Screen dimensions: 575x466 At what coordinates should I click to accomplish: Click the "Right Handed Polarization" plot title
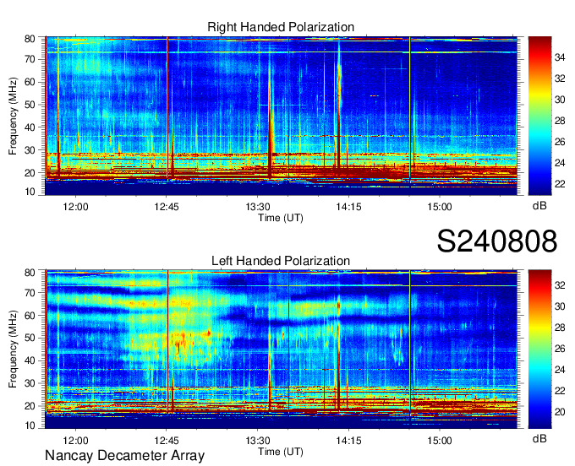click(x=281, y=27)
